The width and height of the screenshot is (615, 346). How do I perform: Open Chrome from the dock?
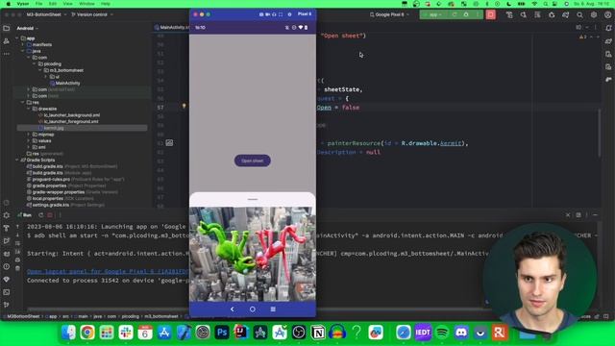tap(87, 333)
